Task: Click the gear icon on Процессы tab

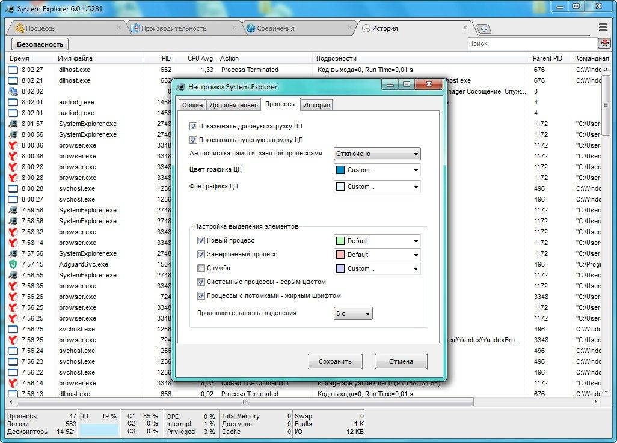Action: click(x=19, y=28)
